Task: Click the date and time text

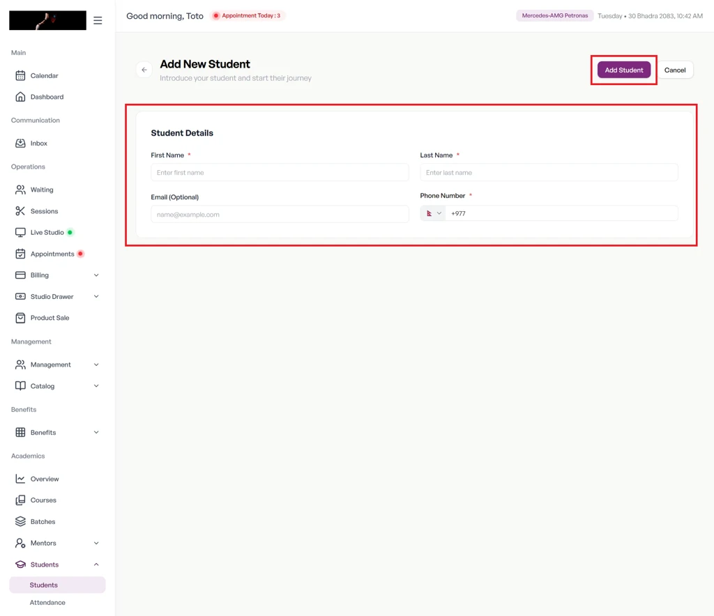Action: 650,16
